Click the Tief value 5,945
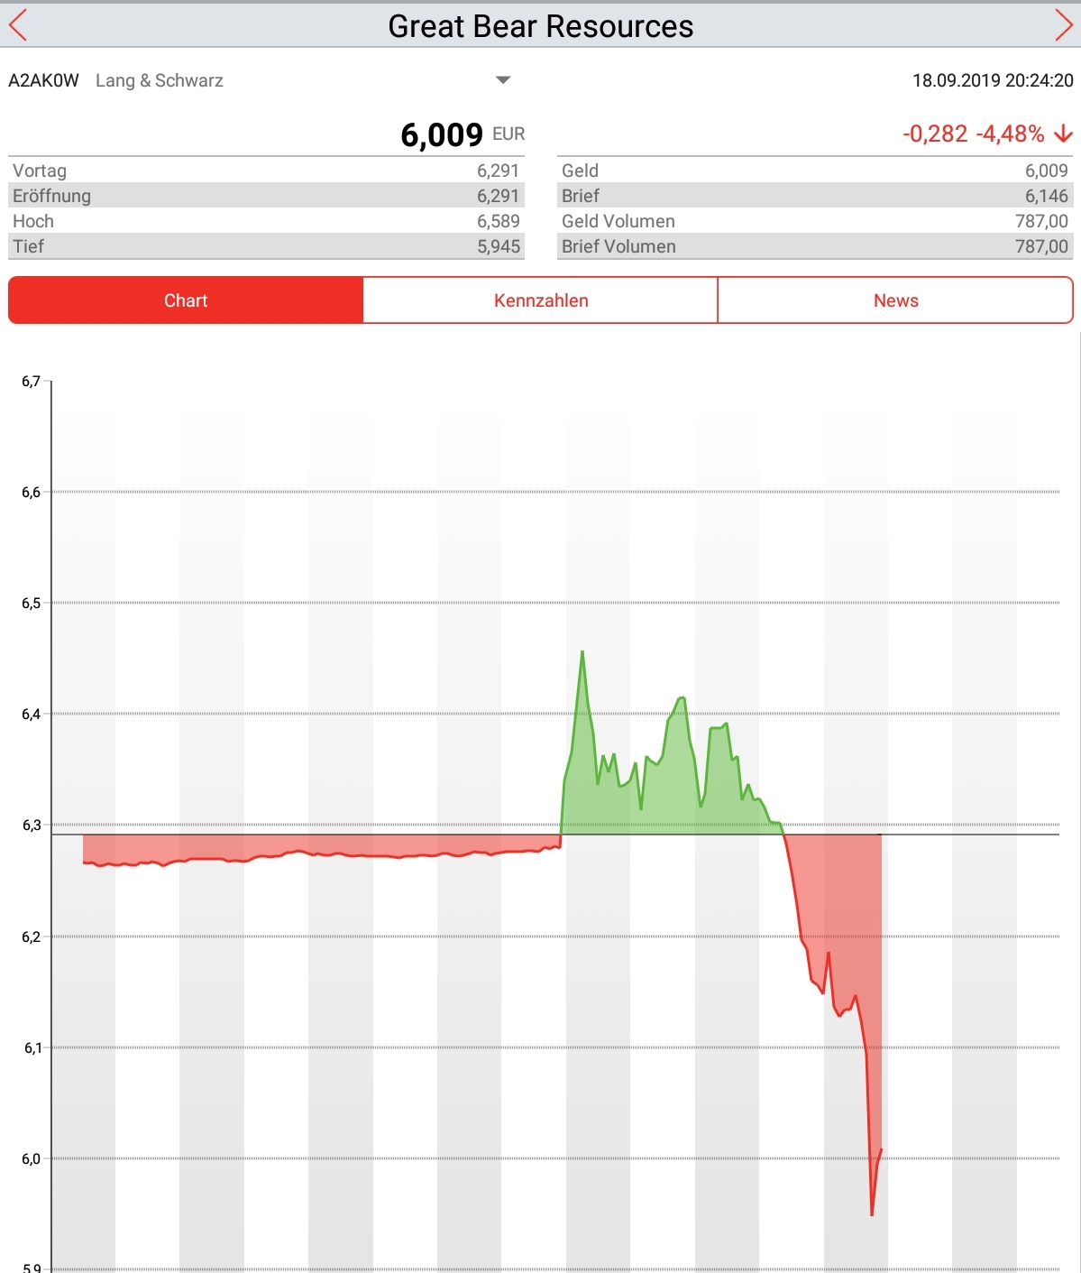The height and width of the screenshot is (1273, 1081). pos(499,246)
